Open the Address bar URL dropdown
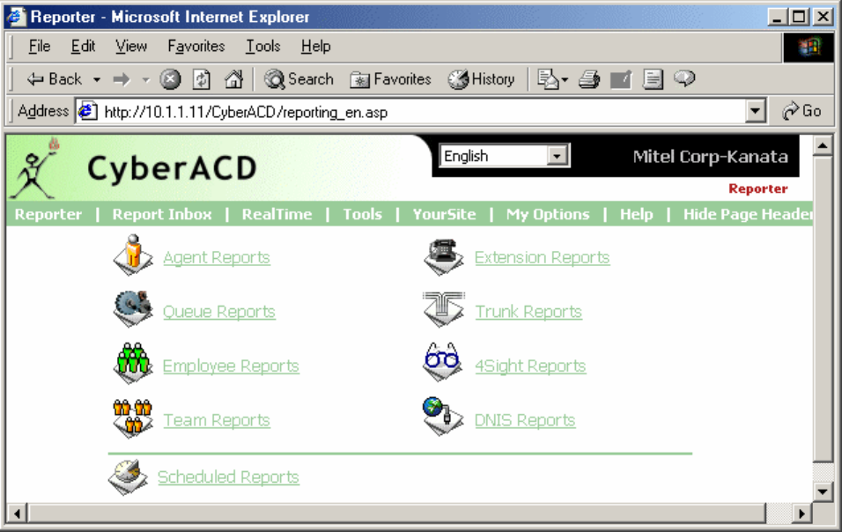Viewport: 842px width, 532px height. [x=755, y=112]
